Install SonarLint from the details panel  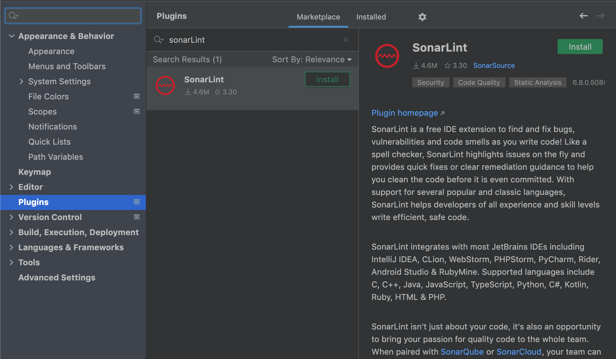point(580,47)
